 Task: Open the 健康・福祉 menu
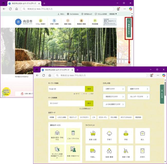point(68,22)
